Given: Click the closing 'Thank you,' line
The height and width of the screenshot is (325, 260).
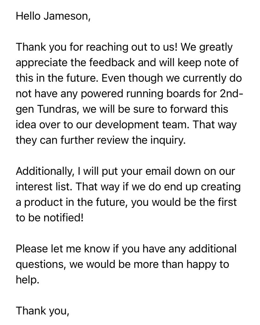Looking at the screenshot, I should (x=43, y=311).
